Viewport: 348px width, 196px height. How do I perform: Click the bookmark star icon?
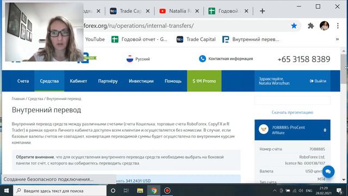point(294,26)
